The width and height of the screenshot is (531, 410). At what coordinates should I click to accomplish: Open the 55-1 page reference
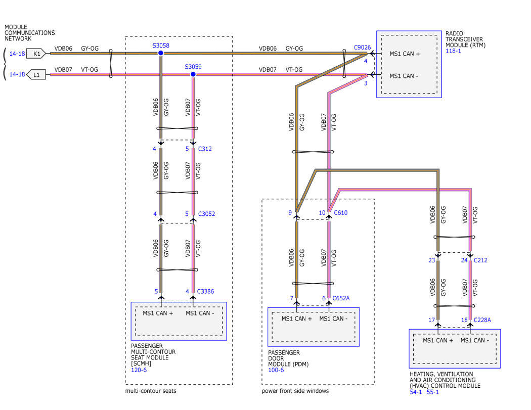click(433, 392)
